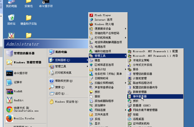This screenshot has height=127, width=194.
Task: Select Windows 安全性(W) menu entry
Action: pyautogui.click(x=68, y=102)
